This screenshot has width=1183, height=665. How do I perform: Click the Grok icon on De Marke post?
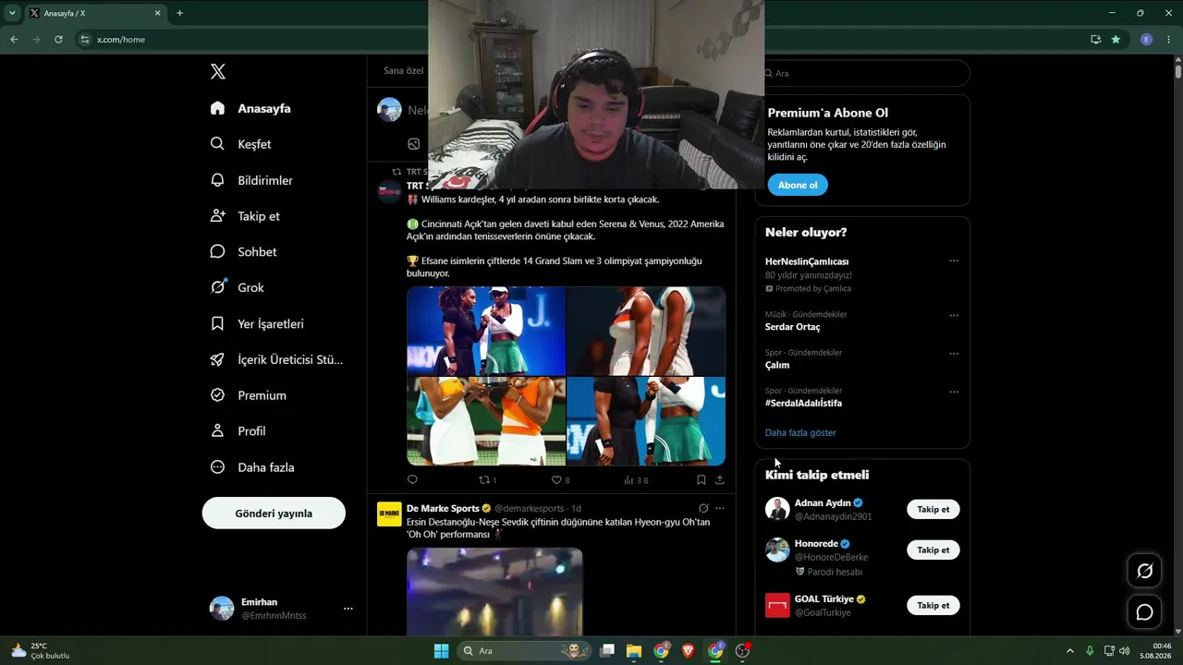point(703,508)
